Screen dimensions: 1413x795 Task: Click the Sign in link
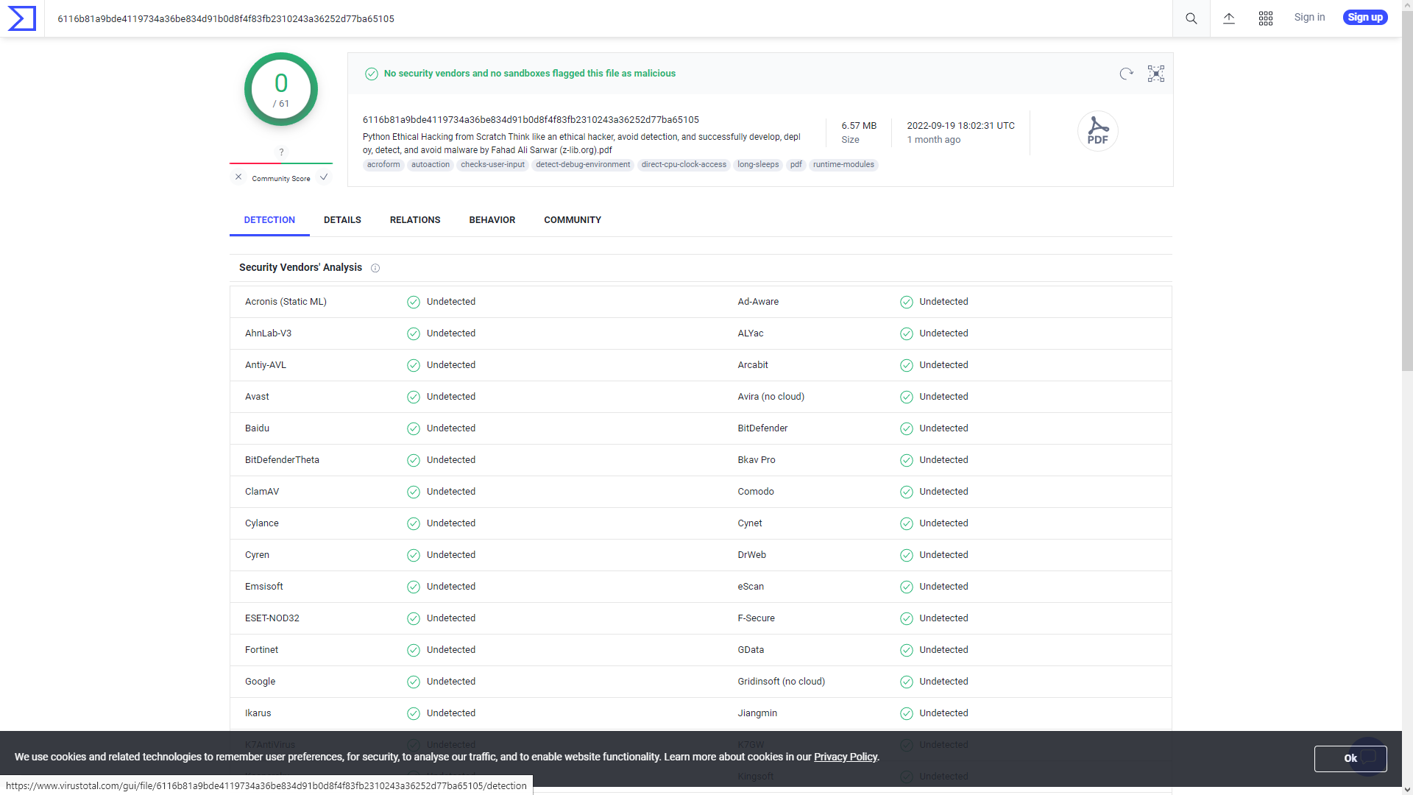1309,18
